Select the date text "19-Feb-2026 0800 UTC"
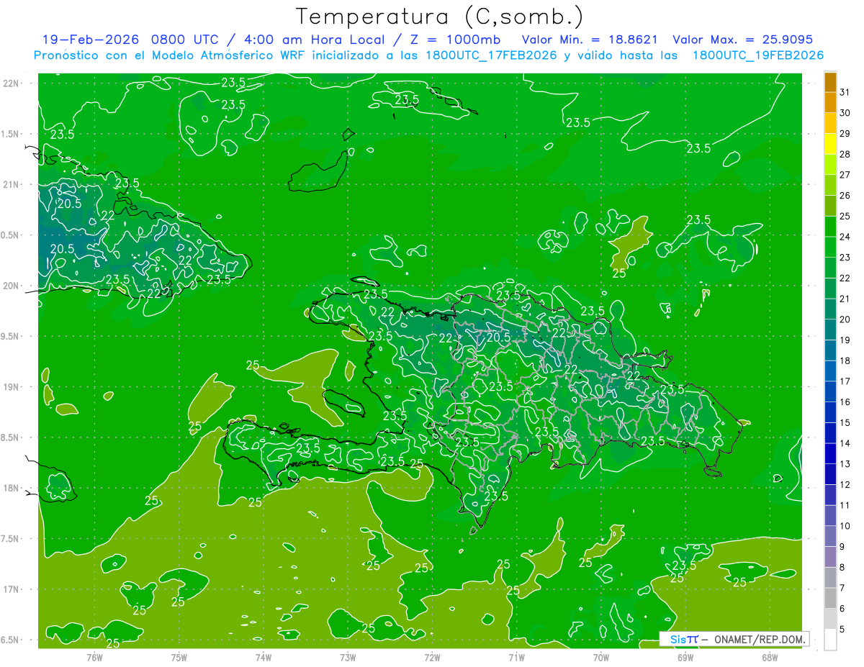The height and width of the screenshot is (667, 864). 131,40
